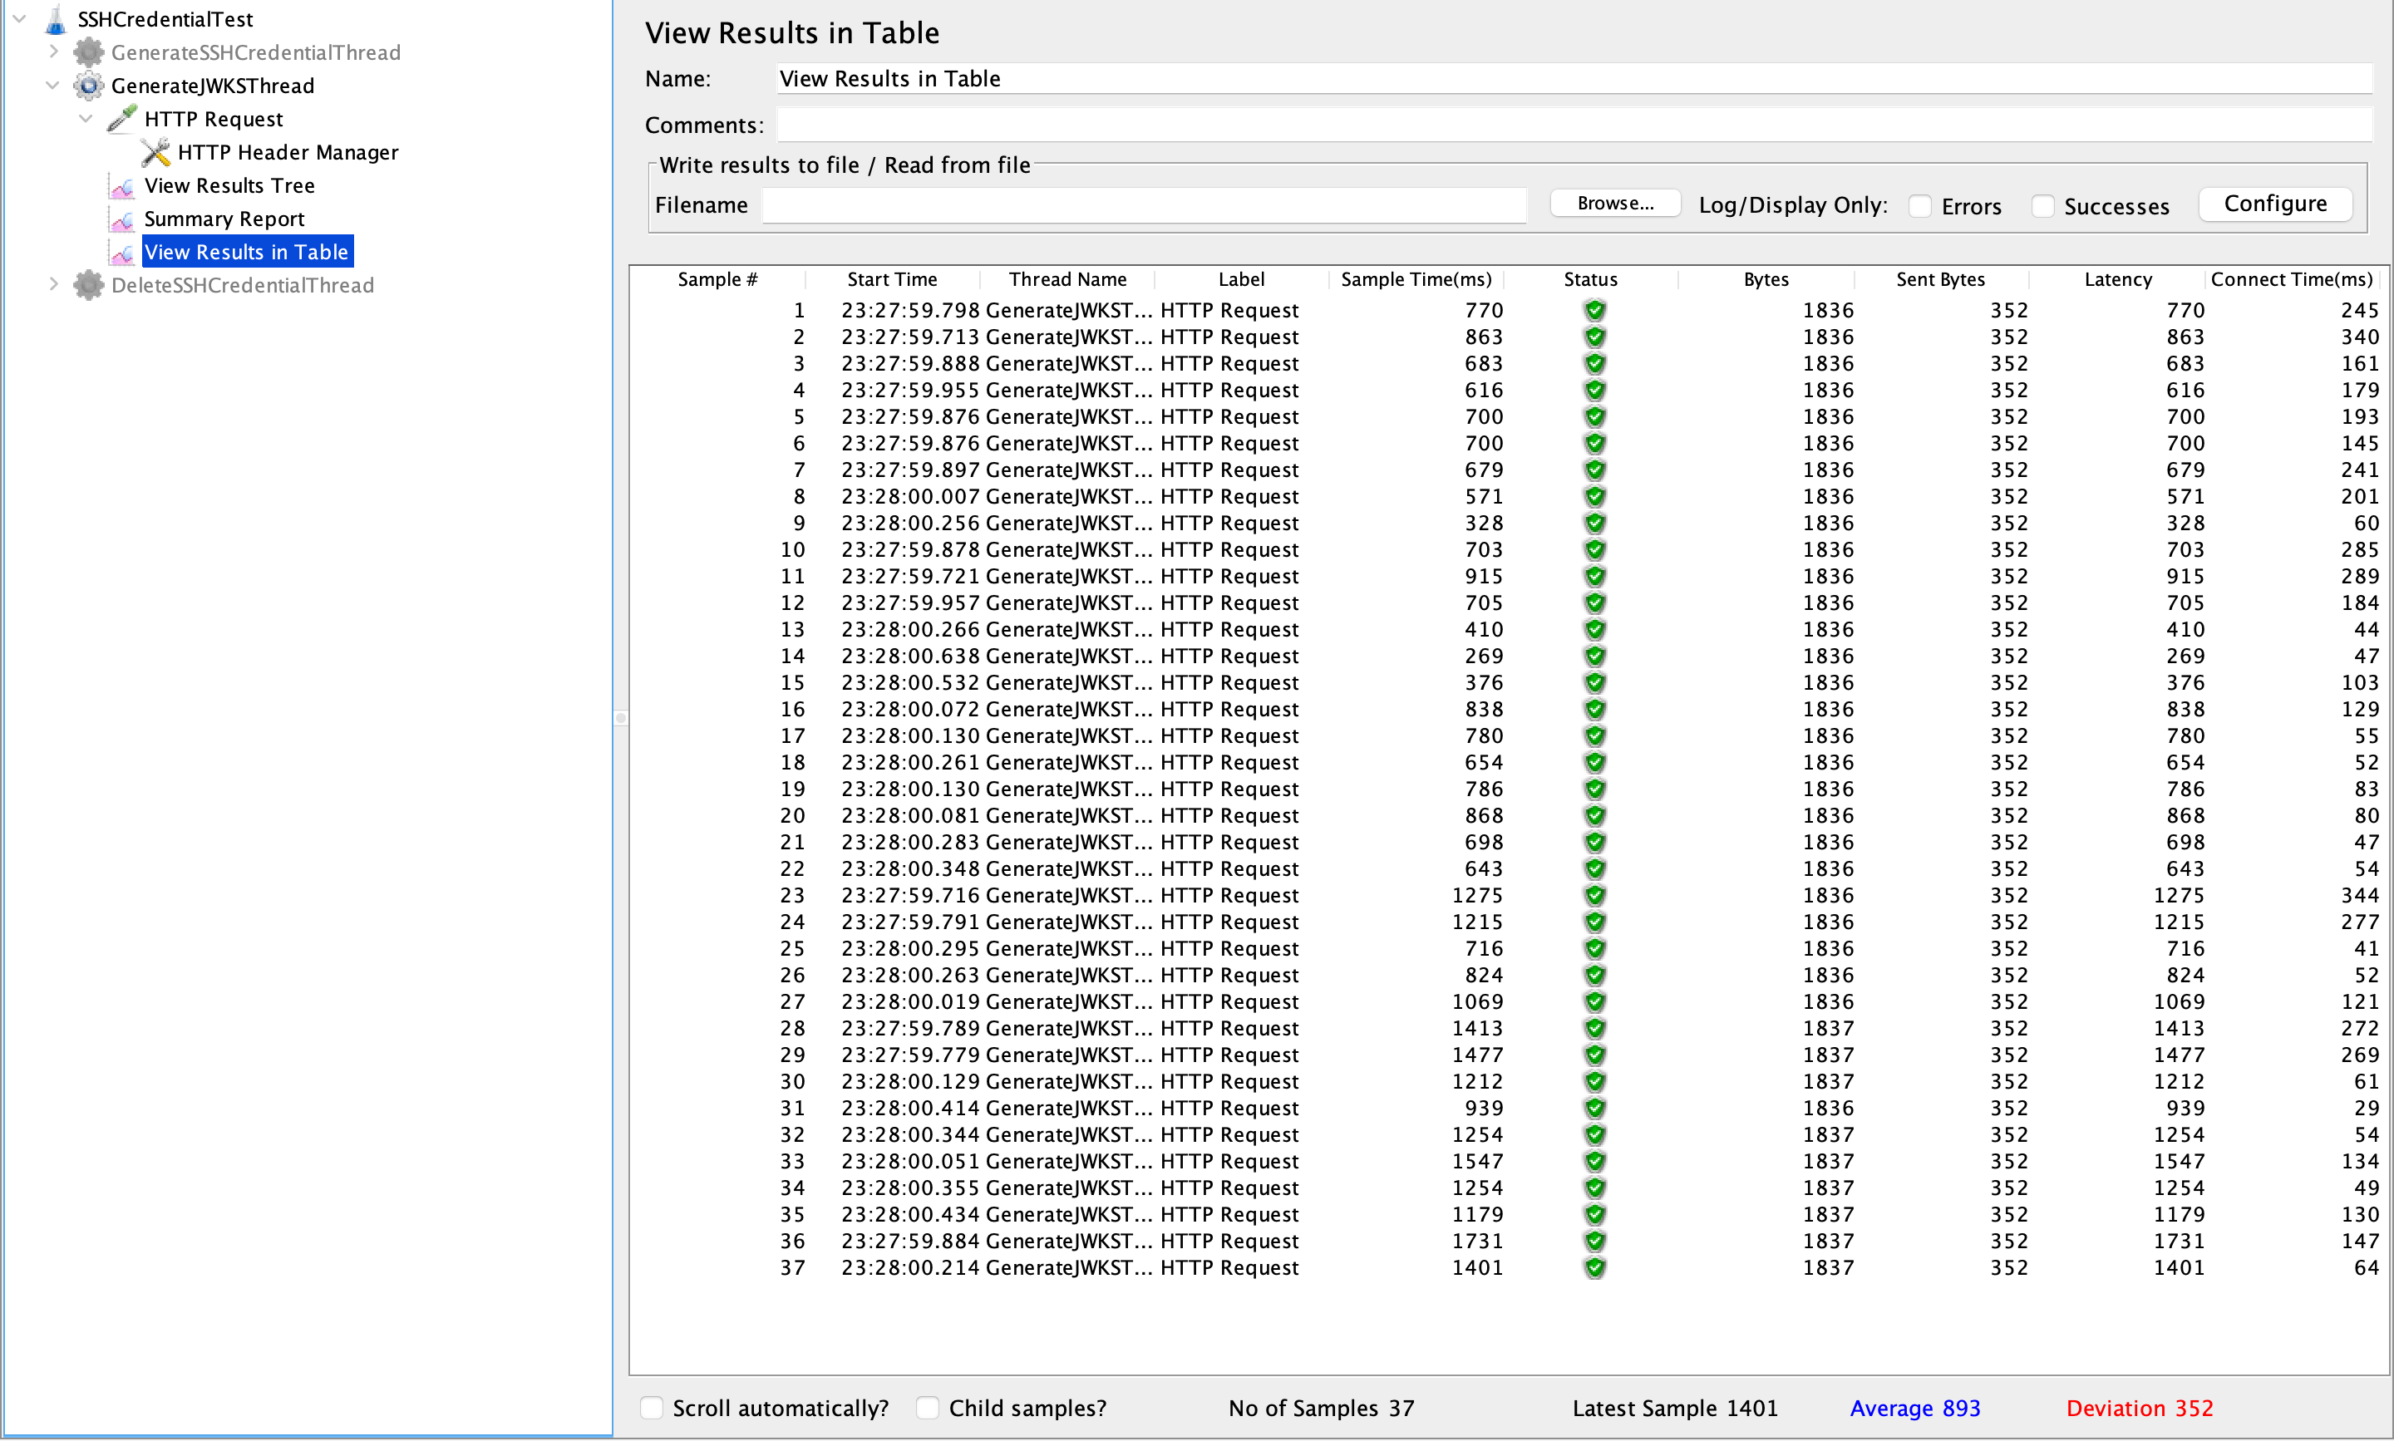Click the HTTP Request pipette icon
2394x1441 pixels.
click(122, 119)
